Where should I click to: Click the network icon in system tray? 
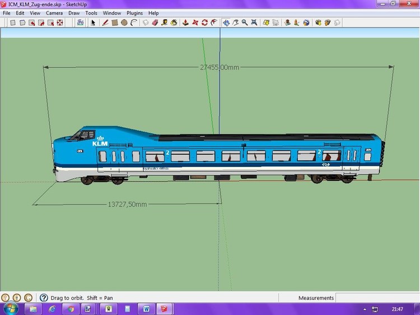tap(375, 309)
